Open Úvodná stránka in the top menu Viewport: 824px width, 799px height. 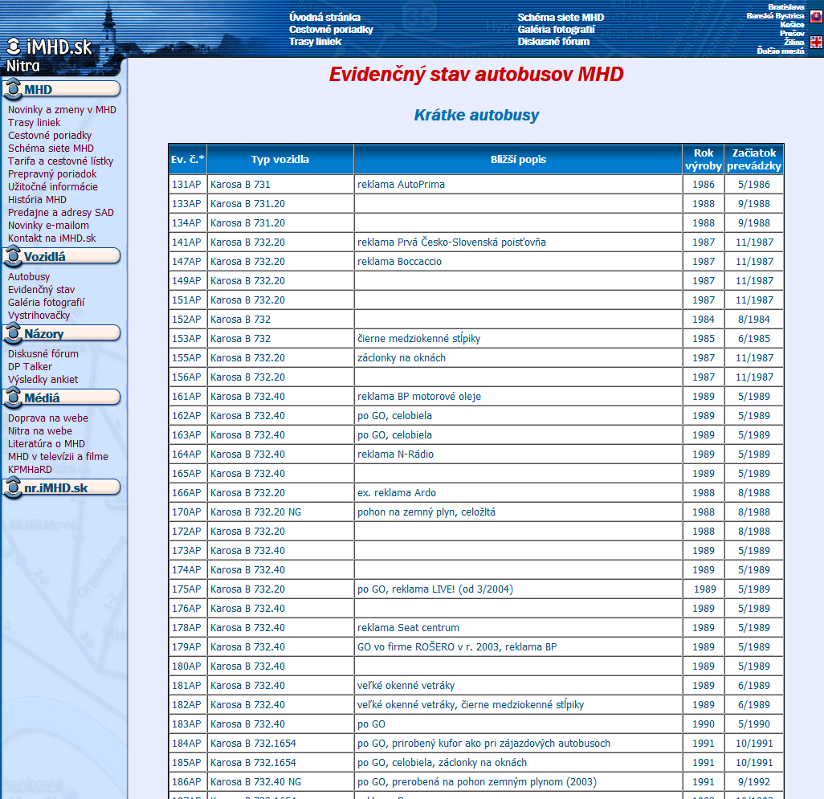(324, 18)
